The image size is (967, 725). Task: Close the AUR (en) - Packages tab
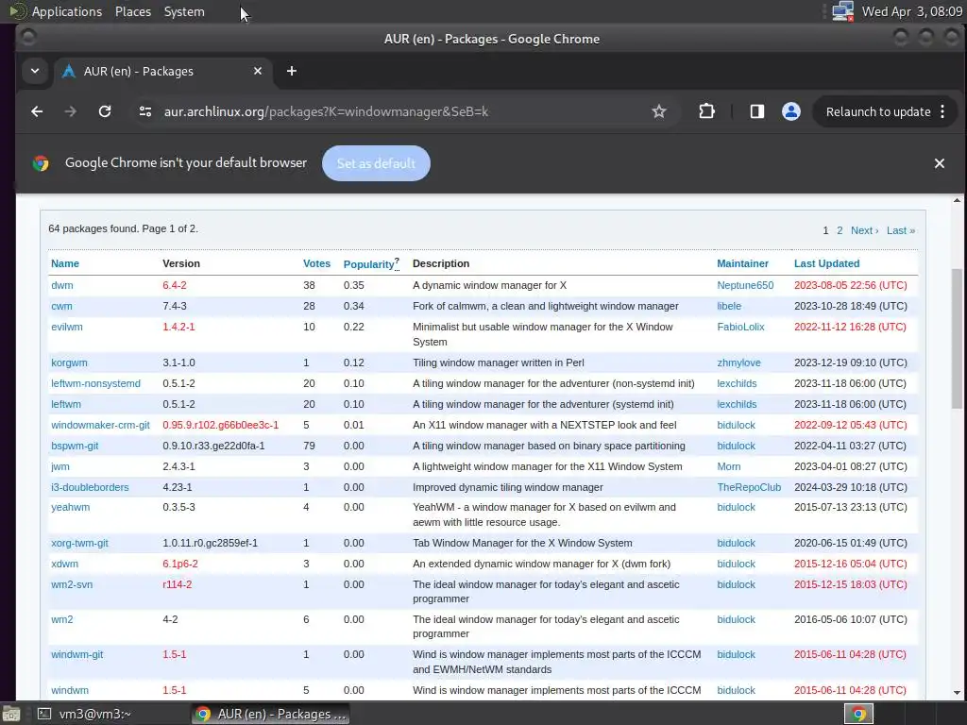coord(258,71)
